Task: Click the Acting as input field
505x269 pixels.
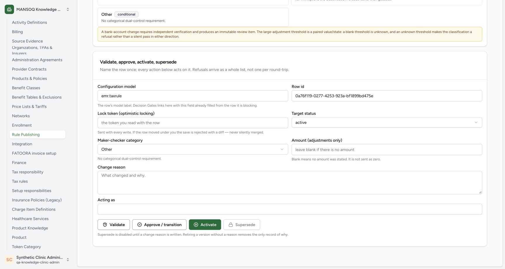Action: click(x=290, y=209)
